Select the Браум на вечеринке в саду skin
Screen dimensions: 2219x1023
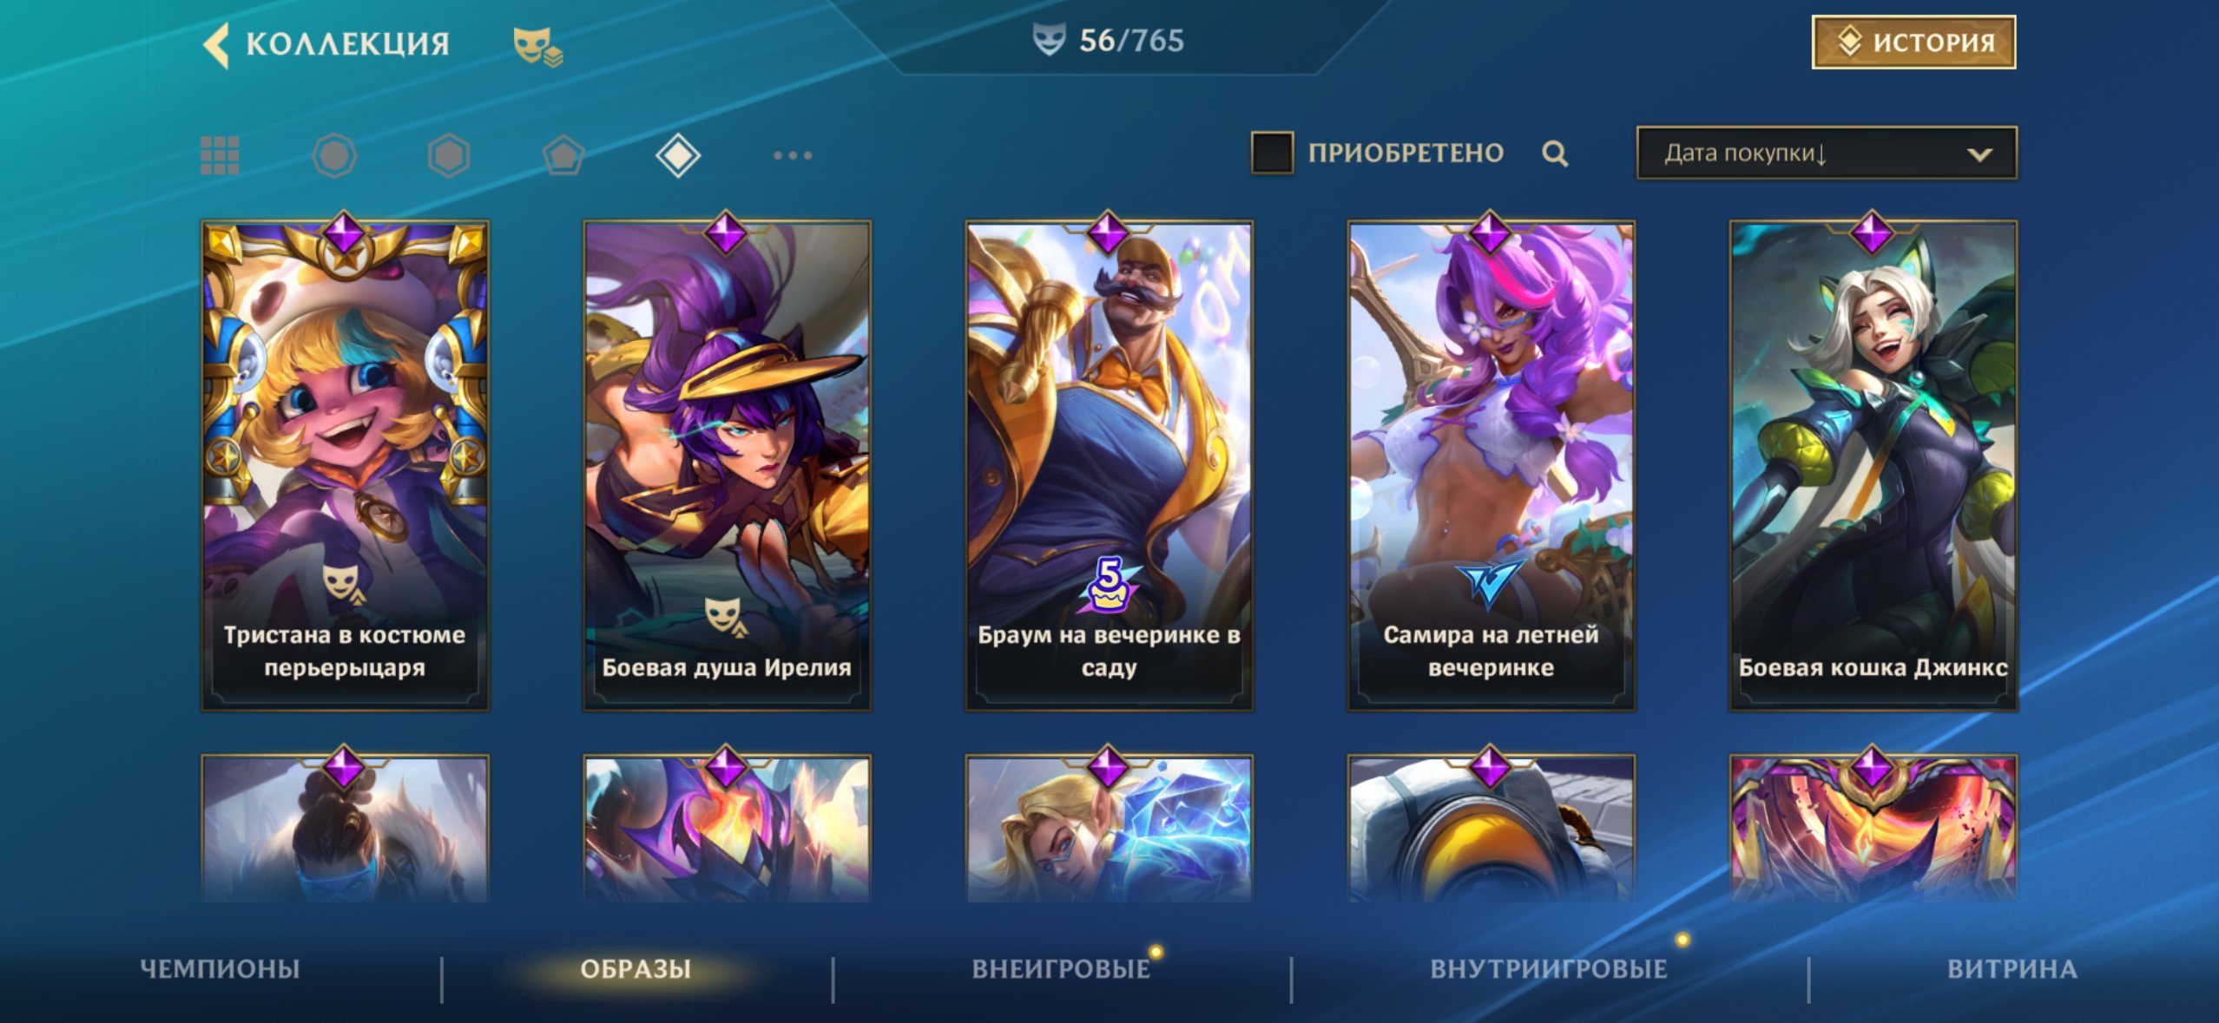tap(1109, 466)
